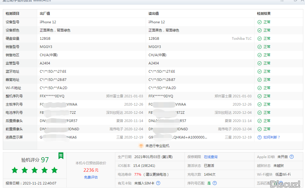Click the 2236 元 estimated price
The height and width of the screenshot is (191, 305).
coord(91,170)
